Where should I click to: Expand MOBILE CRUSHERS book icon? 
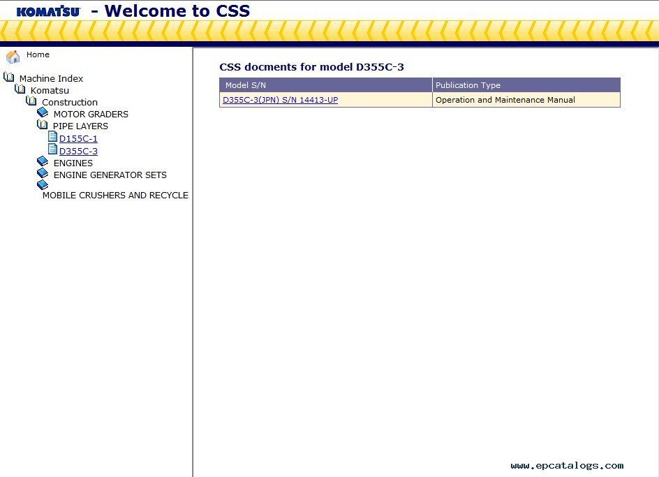pyautogui.click(x=43, y=184)
